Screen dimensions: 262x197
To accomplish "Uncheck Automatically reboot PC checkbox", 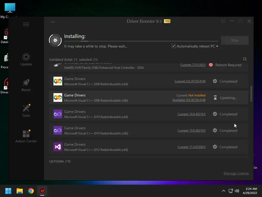I will pos(174,46).
